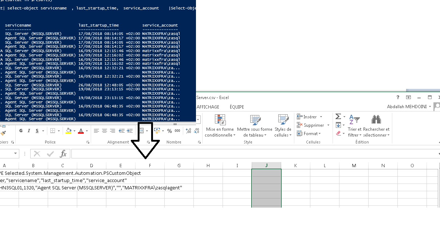The image size is (440, 236).
Task: Click the Insérer cells button
Action: tap(307, 117)
